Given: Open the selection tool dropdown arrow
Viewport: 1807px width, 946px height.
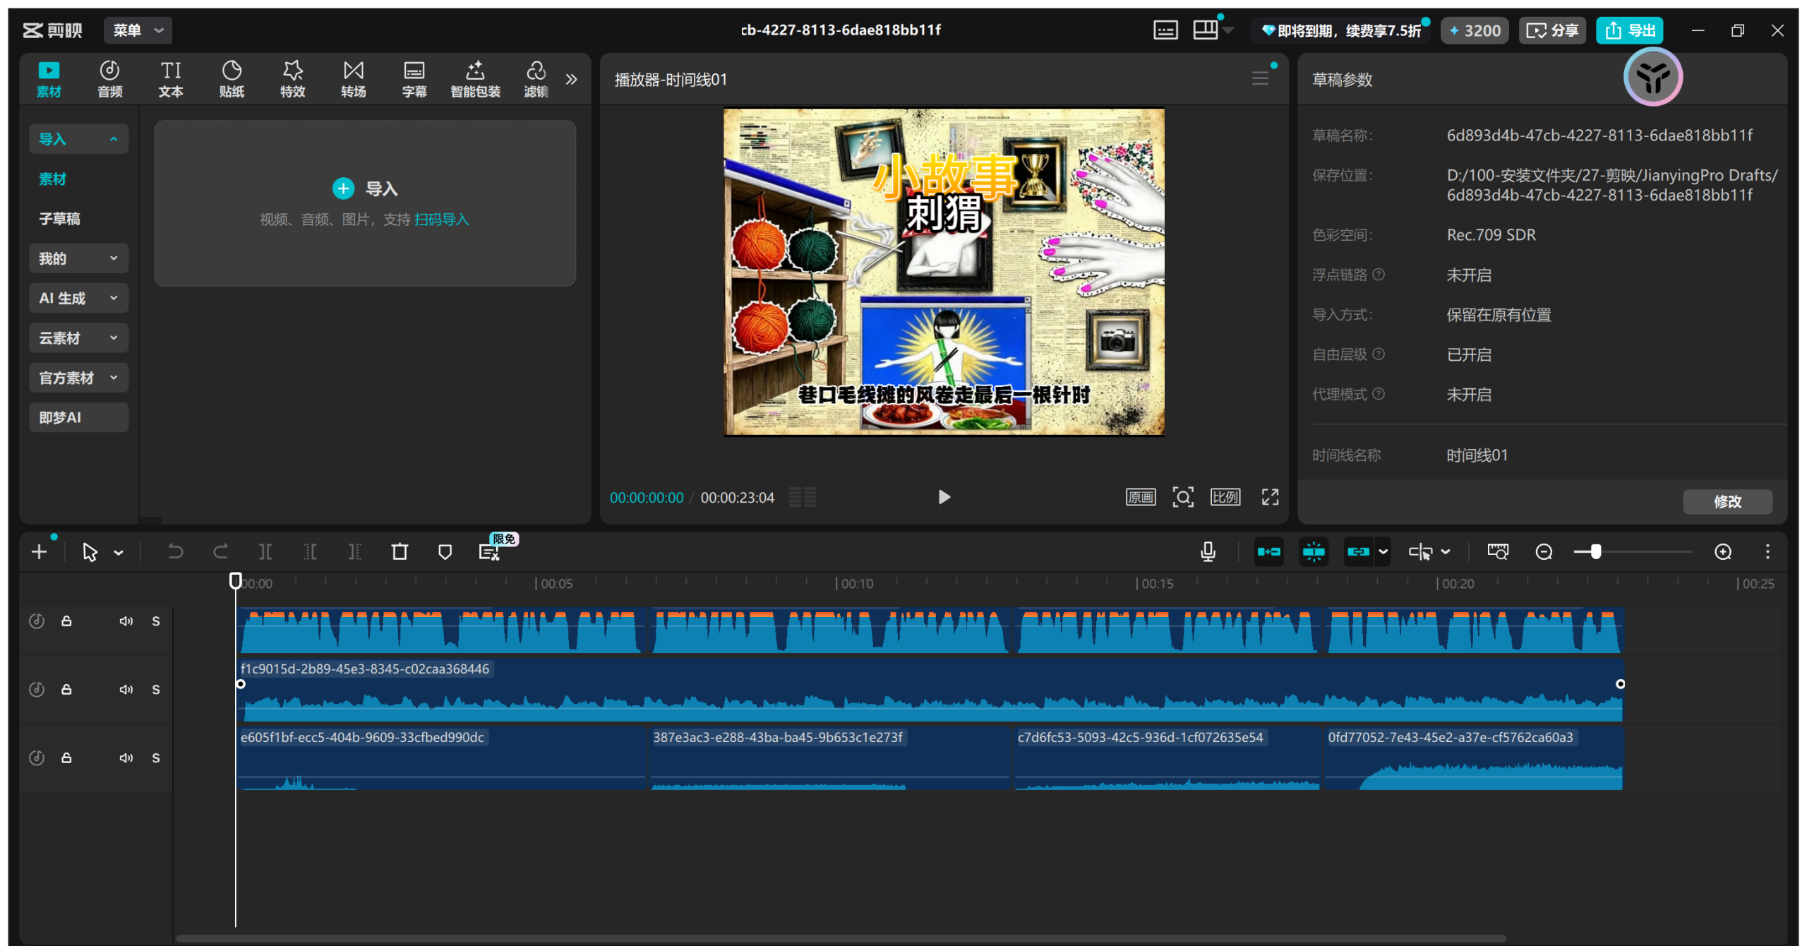Looking at the screenshot, I should point(119,553).
